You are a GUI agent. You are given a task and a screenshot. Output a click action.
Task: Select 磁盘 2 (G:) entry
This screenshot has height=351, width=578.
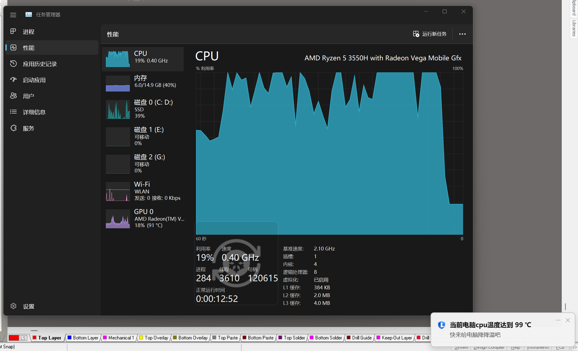tap(143, 164)
